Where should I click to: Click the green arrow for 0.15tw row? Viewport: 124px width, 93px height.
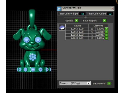tap(106, 38)
